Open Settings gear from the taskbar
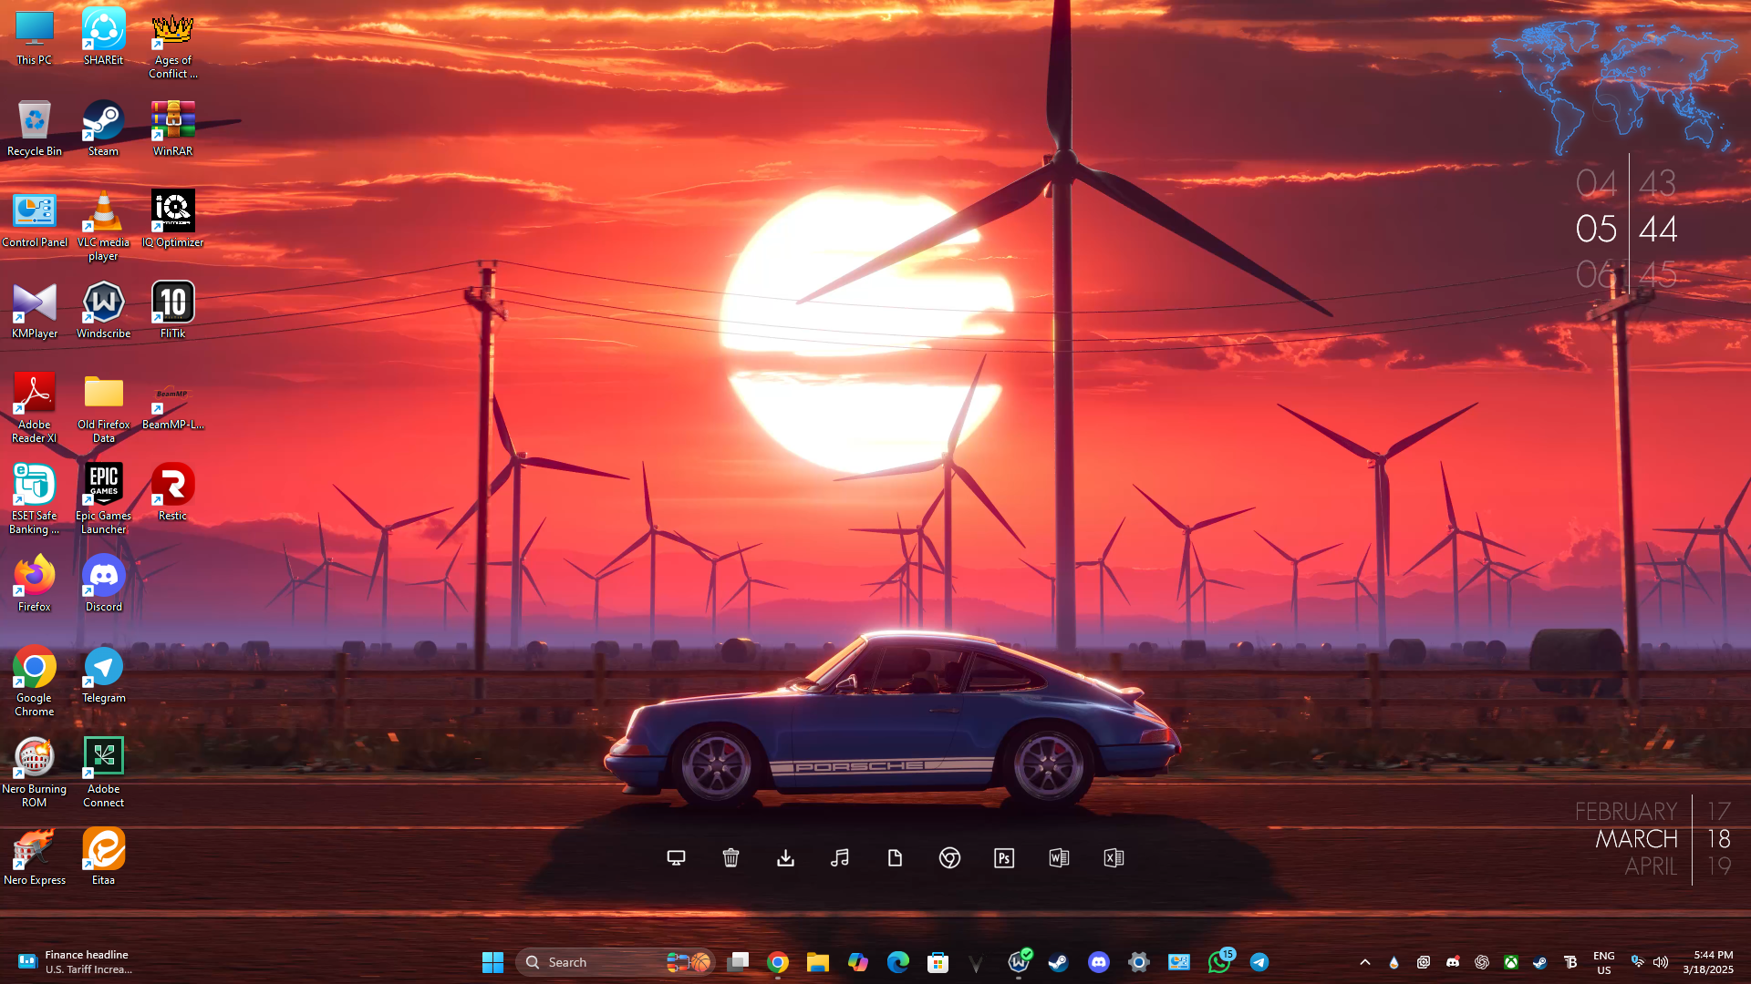Screen dimensions: 1751x984 pyautogui.click(x=1139, y=962)
